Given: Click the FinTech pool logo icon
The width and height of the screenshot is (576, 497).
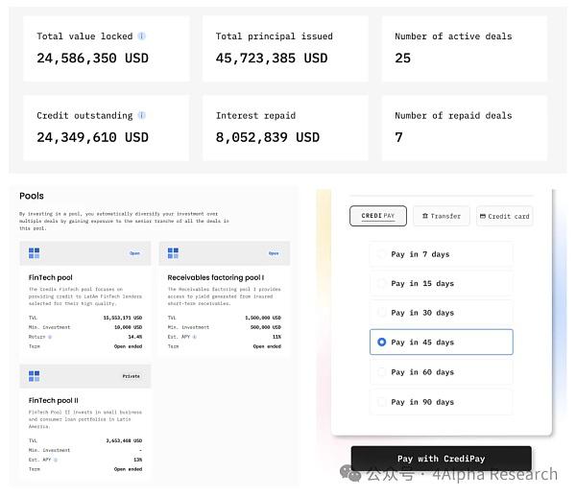Looking at the screenshot, I should pyautogui.click(x=35, y=253).
